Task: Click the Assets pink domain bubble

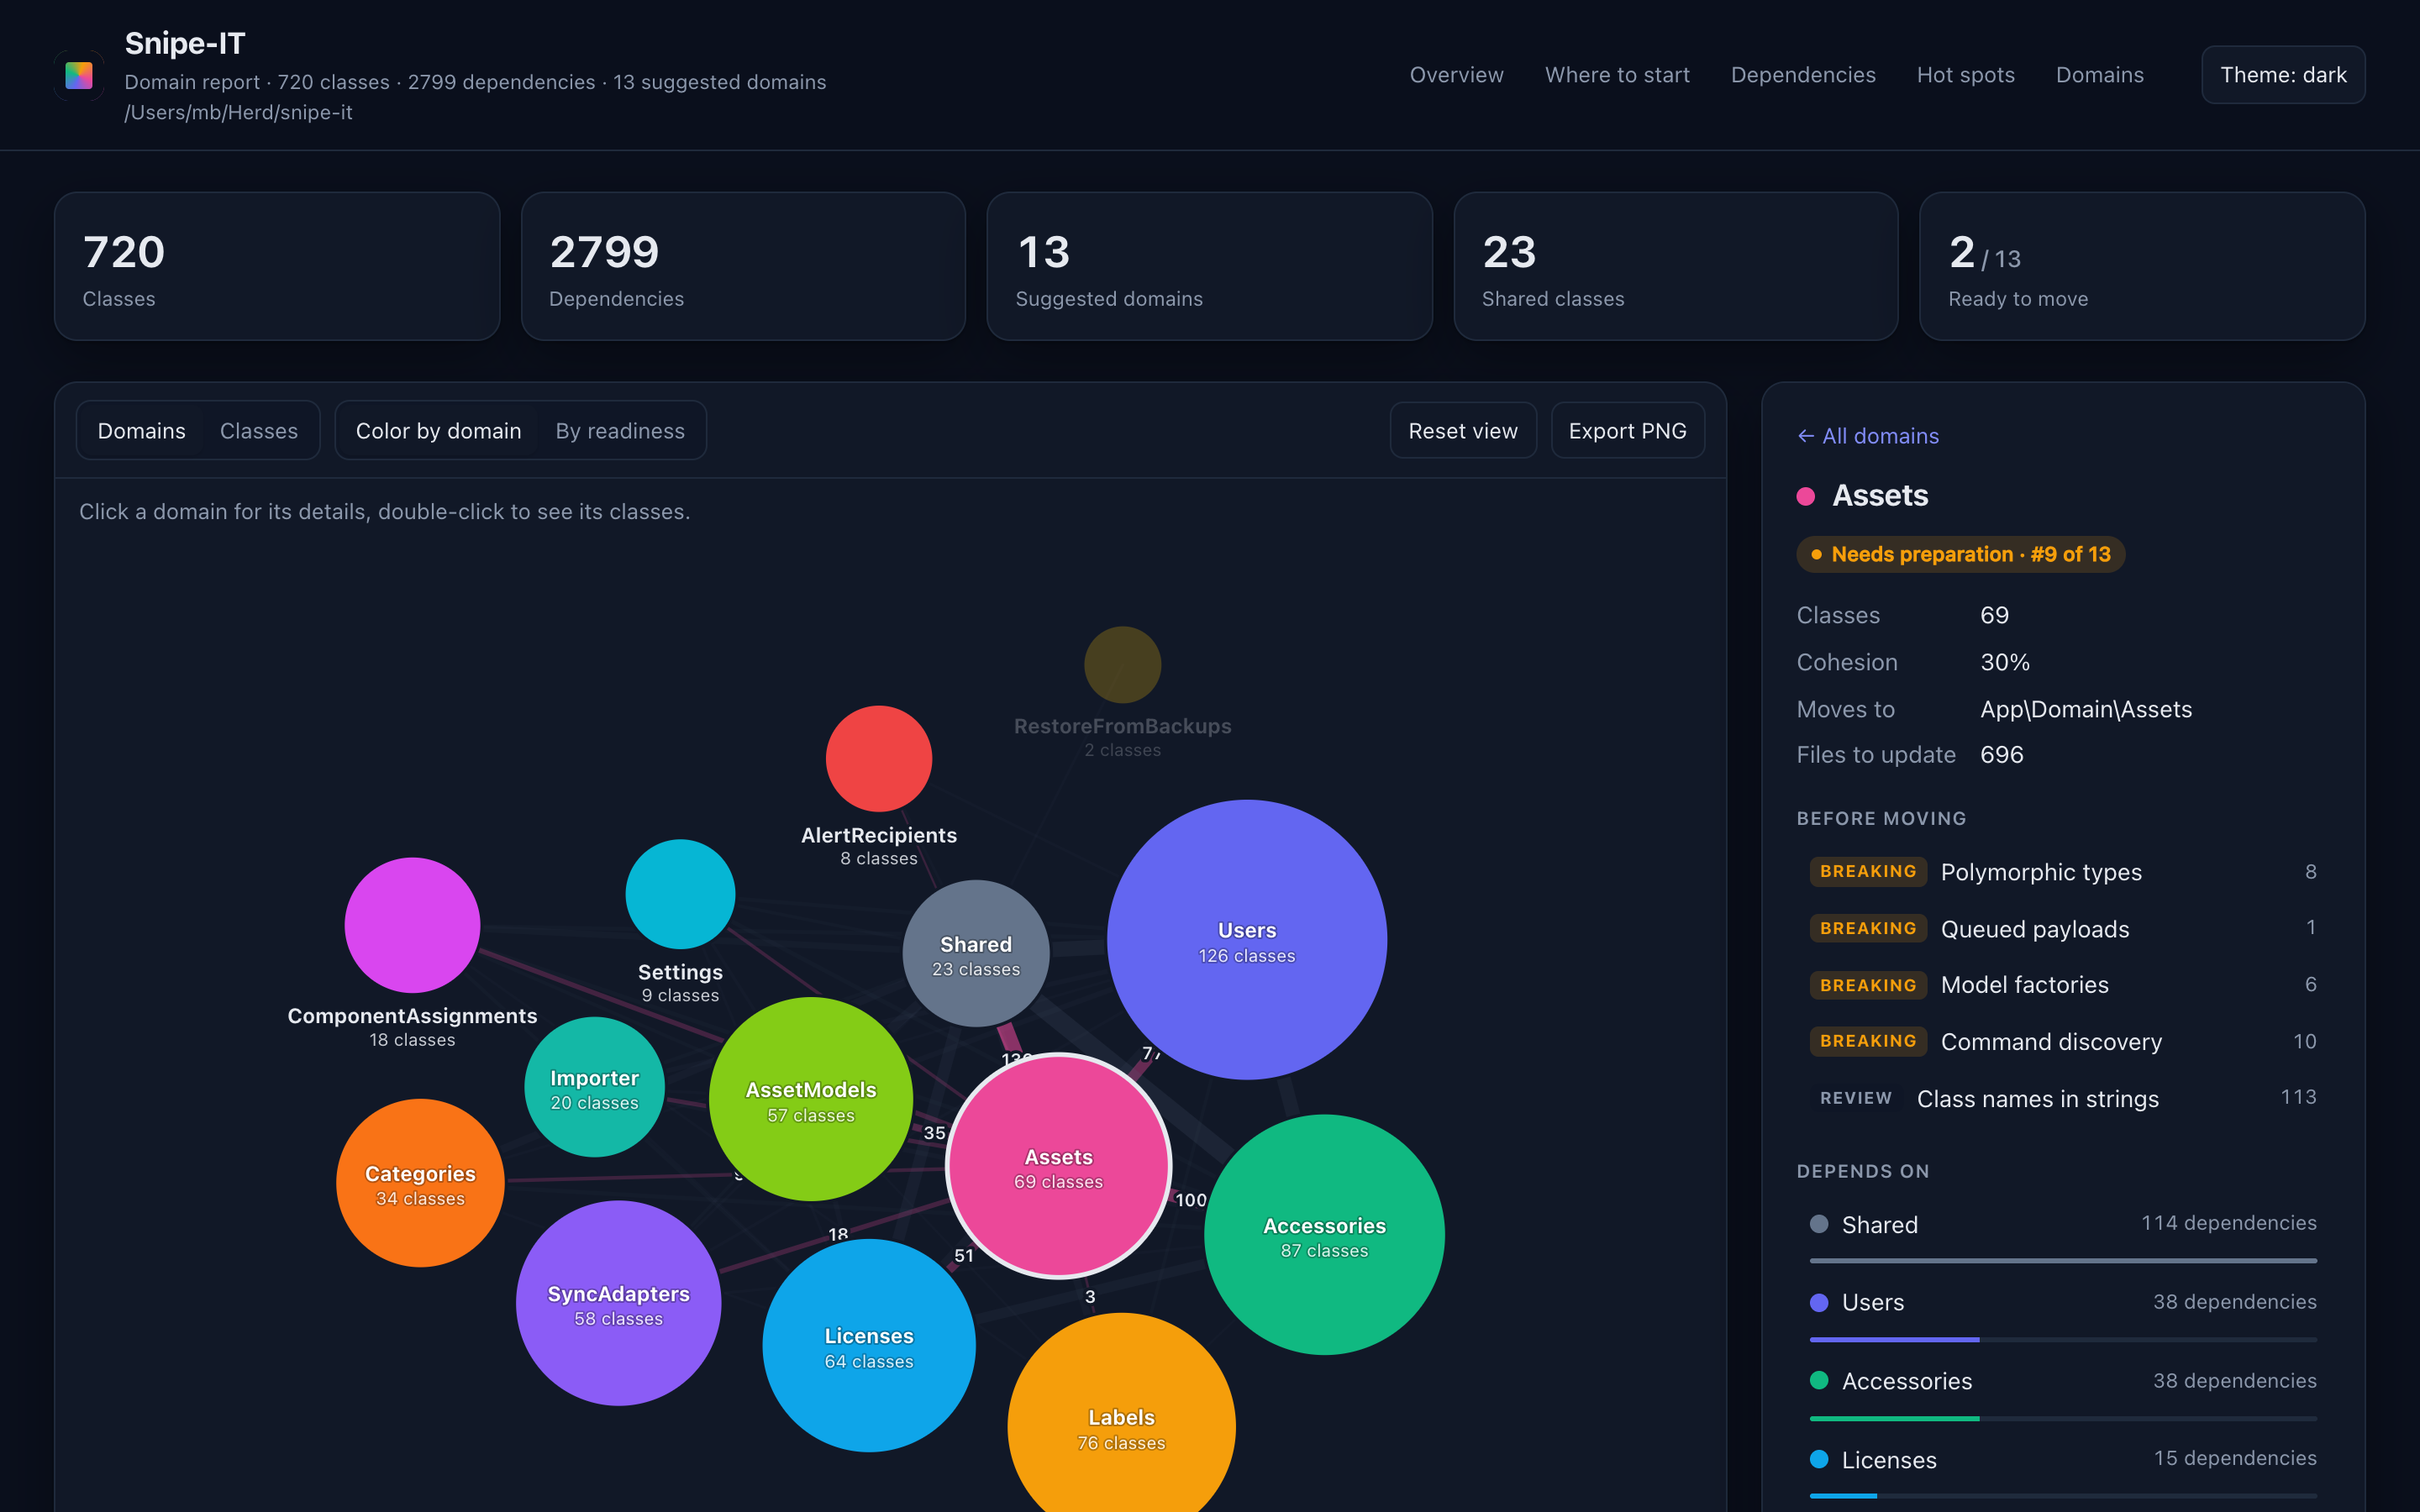Action: click(x=1058, y=1166)
